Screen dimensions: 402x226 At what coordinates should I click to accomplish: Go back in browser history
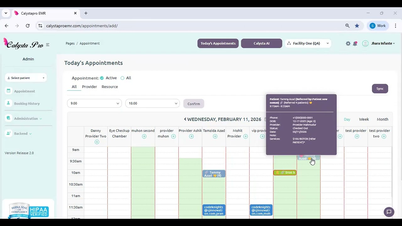(x=7, y=26)
